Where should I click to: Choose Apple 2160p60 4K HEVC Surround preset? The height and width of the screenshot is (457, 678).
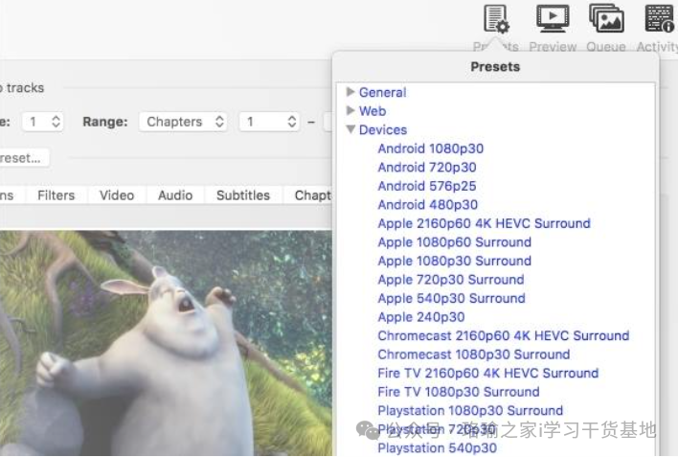pos(484,223)
